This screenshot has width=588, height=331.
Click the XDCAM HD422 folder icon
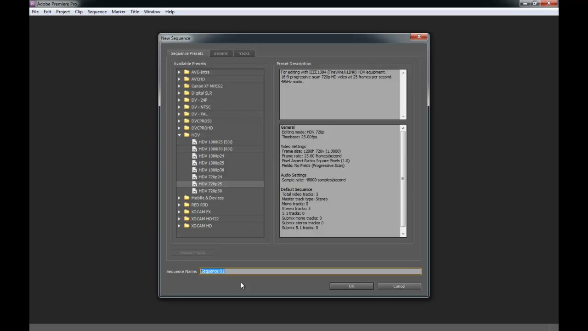click(x=187, y=219)
